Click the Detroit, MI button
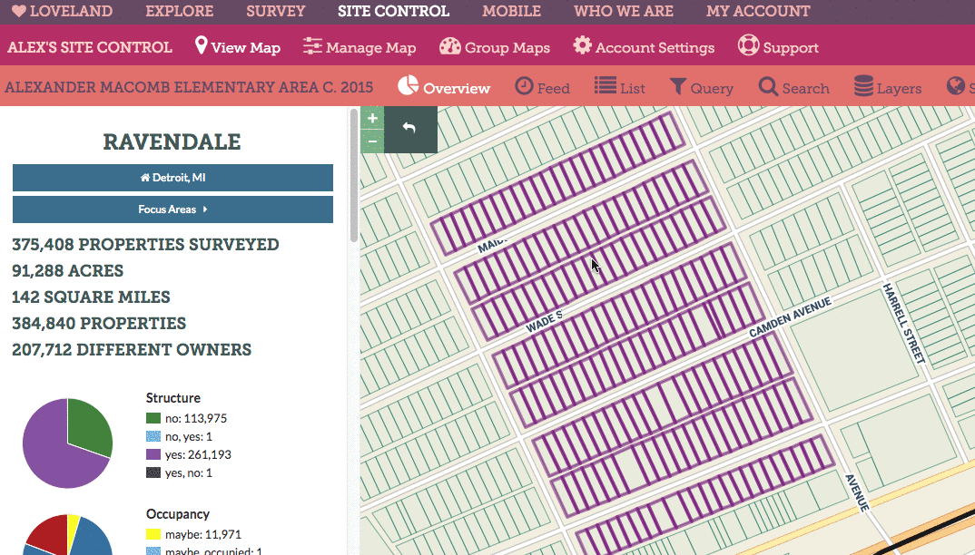 coord(172,178)
